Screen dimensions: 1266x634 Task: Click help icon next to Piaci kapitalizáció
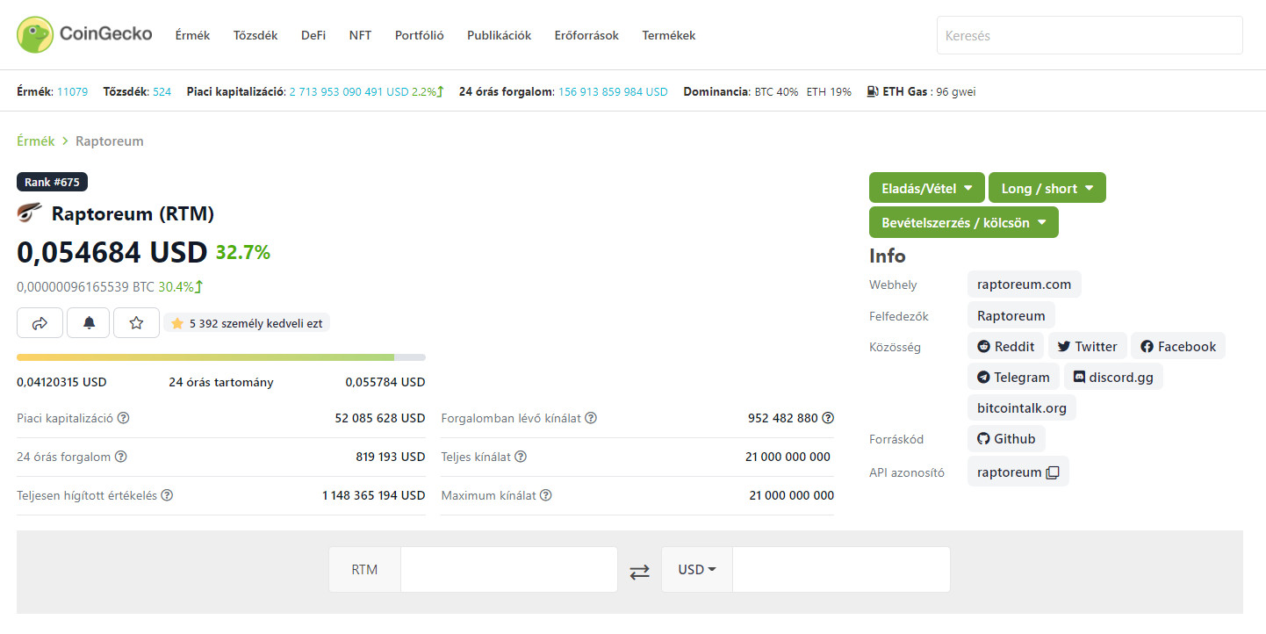[124, 418]
